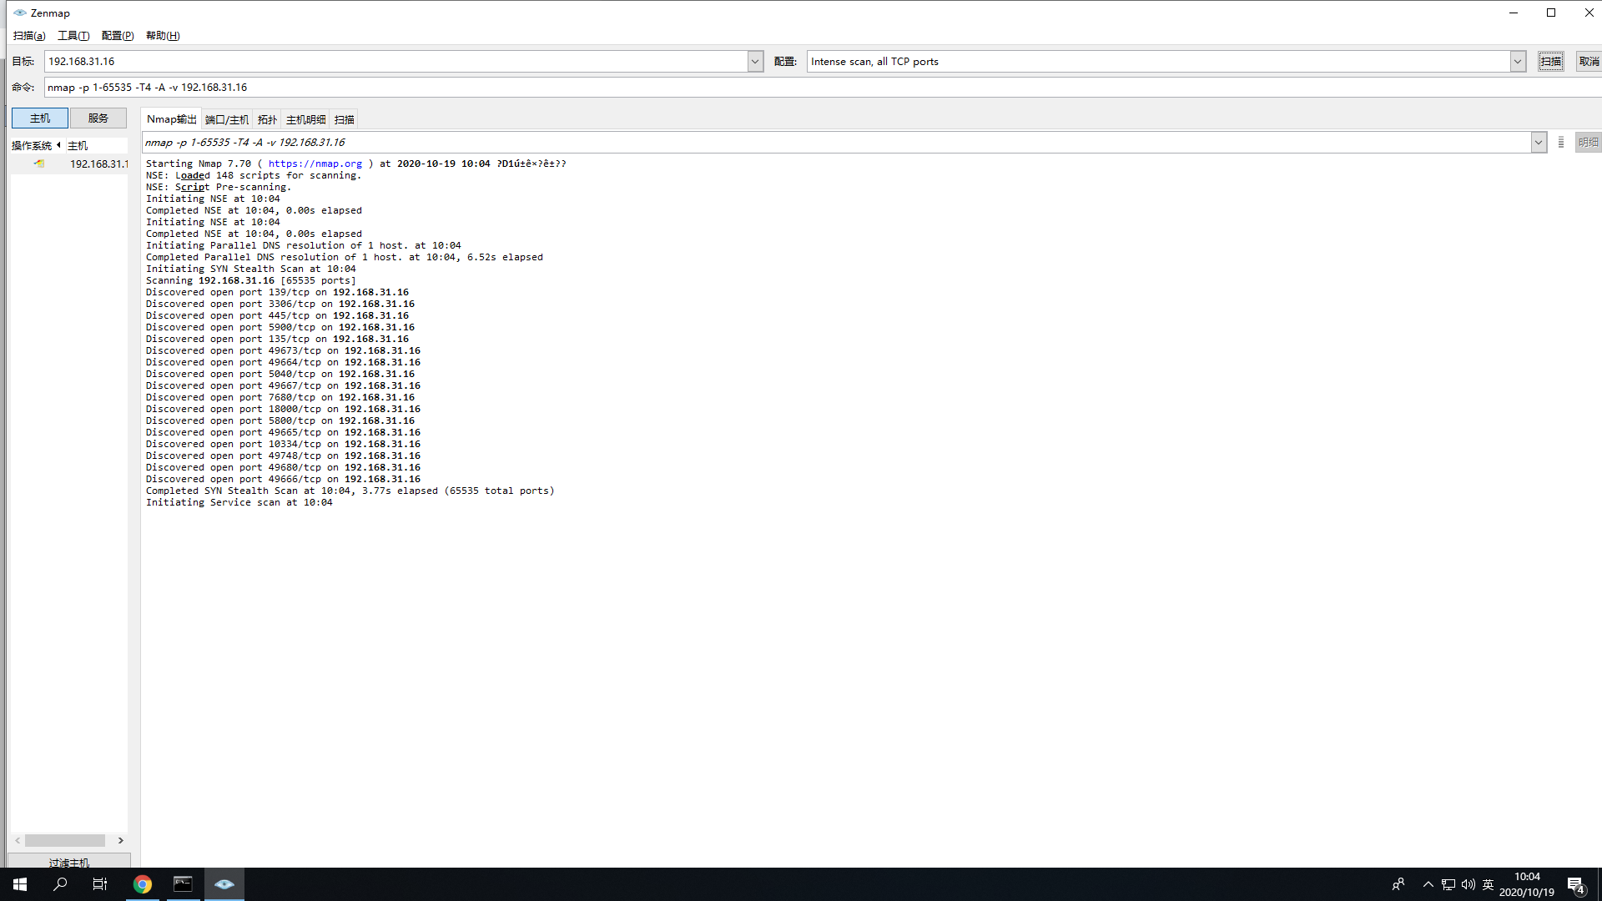Click the OS icon for host 192.168.31.16
This screenshot has height=901, width=1602.
click(x=39, y=164)
